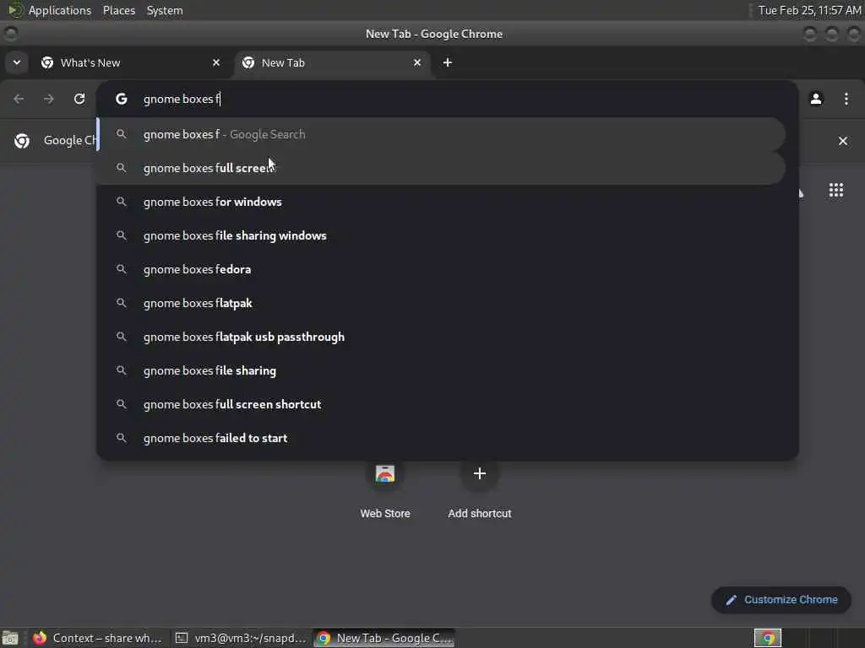865x648 pixels.
Task: Click the back navigation arrow
Action: coord(19,100)
